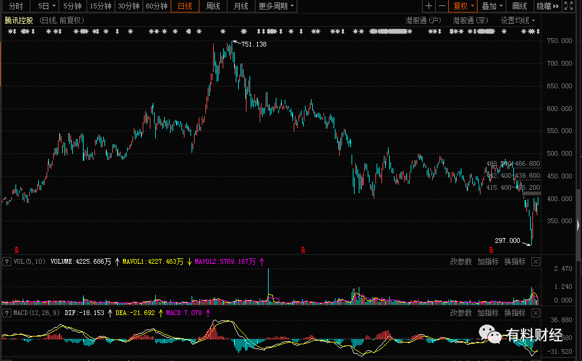Click the fullscreen expand icon
This screenshot has height=361, width=582.
[x=568, y=6]
